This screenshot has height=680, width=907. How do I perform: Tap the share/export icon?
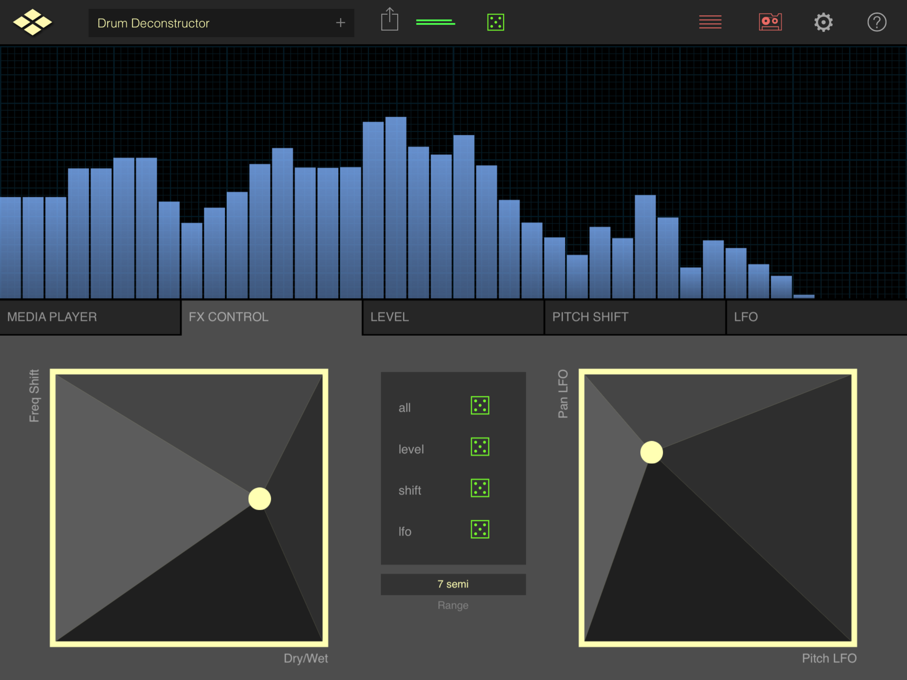point(389,20)
